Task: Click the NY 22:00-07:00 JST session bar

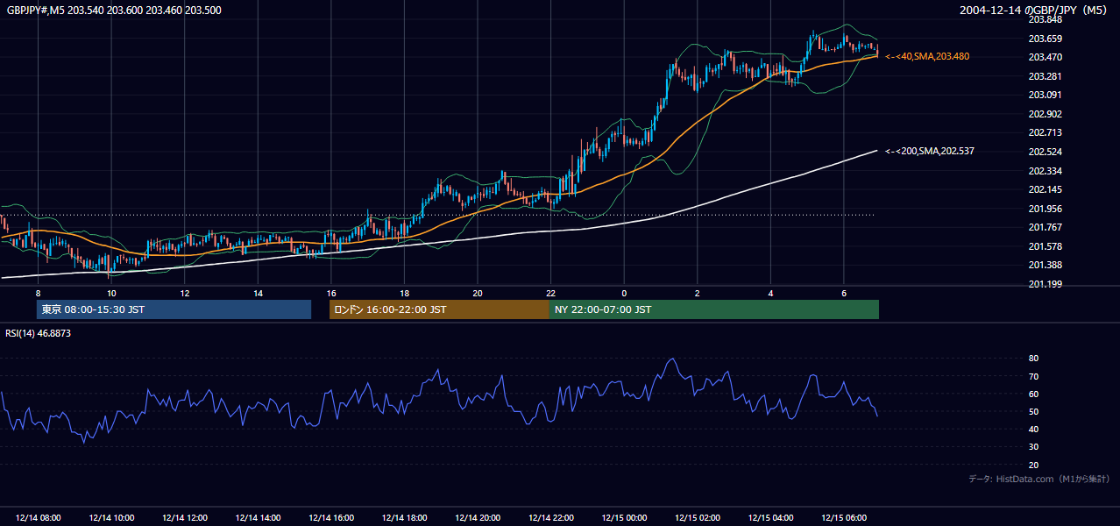Action: 714,309
